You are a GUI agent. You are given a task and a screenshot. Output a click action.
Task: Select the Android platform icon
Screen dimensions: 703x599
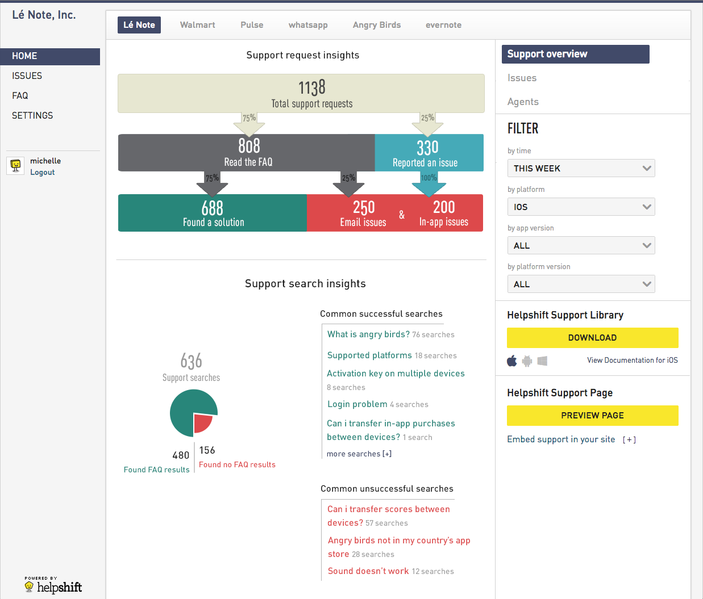pos(527,361)
